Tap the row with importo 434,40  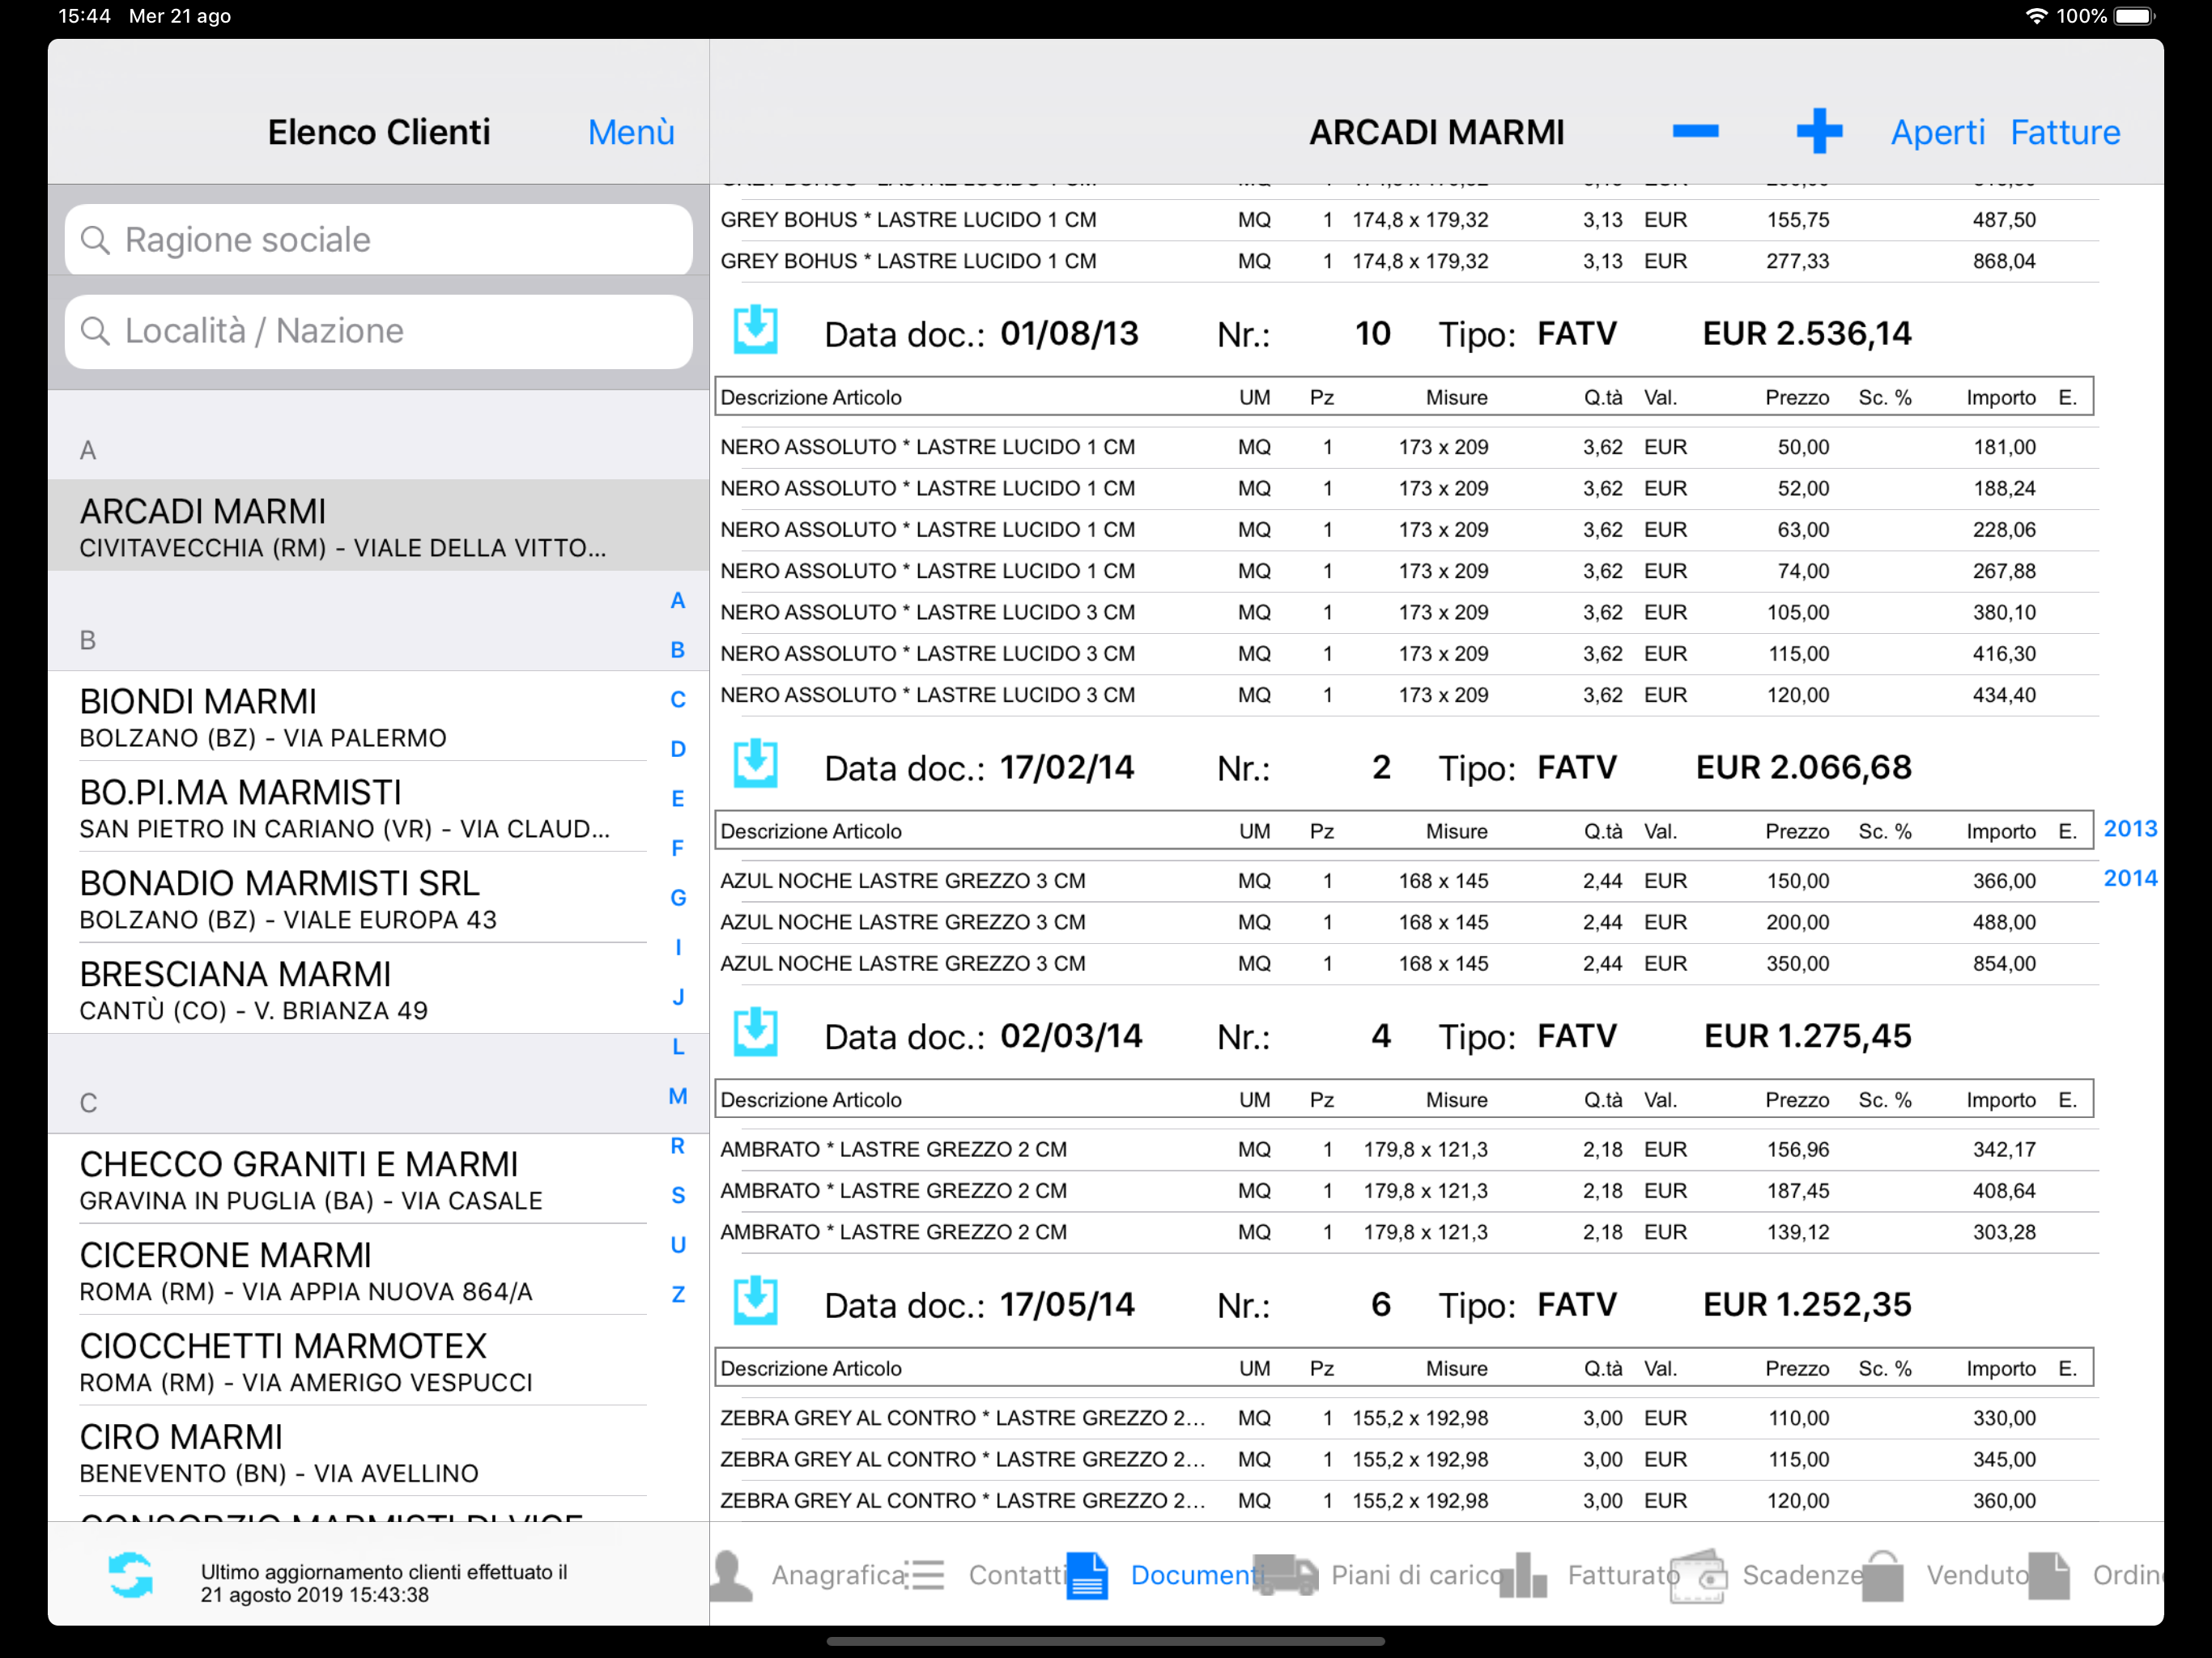1405,695
